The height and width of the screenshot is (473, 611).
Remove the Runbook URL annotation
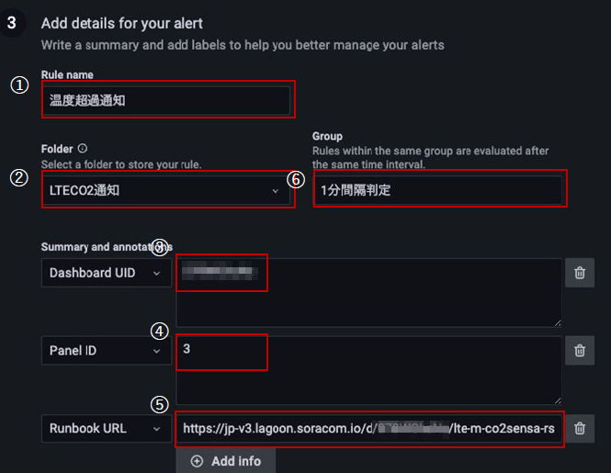click(580, 428)
